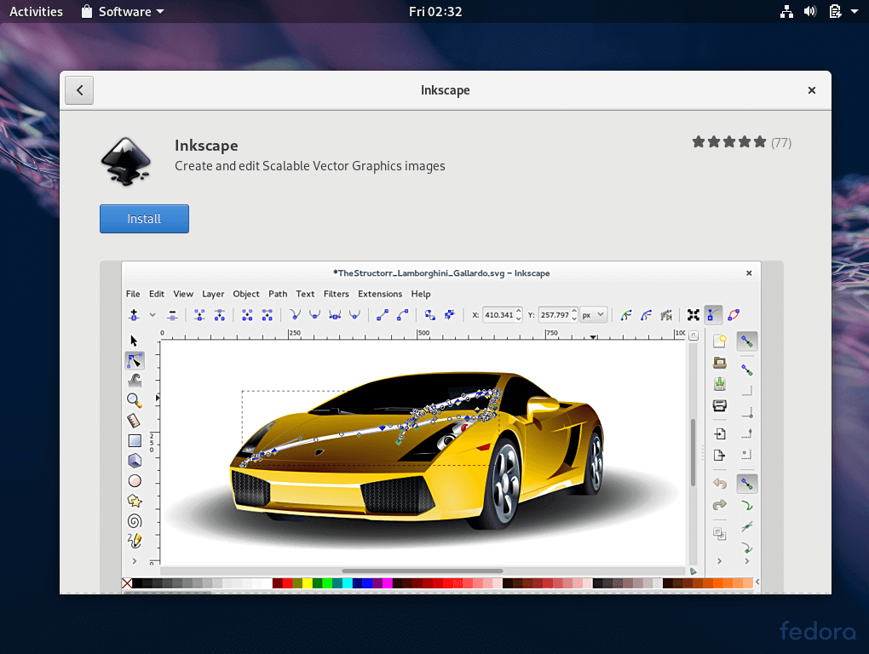Toggle show path outline button
The height and width of the screenshot is (654, 869).
click(734, 315)
